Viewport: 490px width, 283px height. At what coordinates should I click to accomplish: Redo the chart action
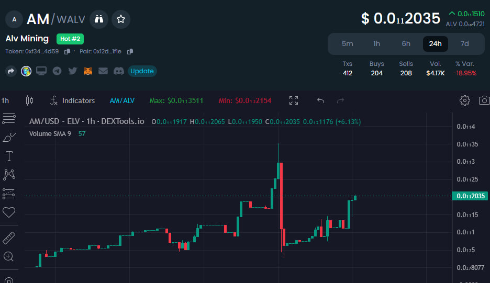340,100
